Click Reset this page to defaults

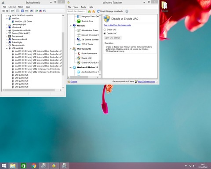coord(110,11)
